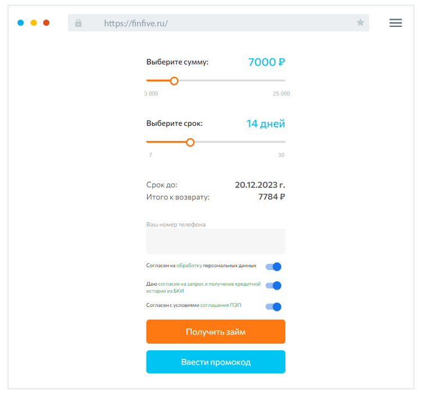The height and width of the screenshot is (398, 422).
Task: Open the credit history consent link
Action: pyautogui.click(x=209, y=284)
